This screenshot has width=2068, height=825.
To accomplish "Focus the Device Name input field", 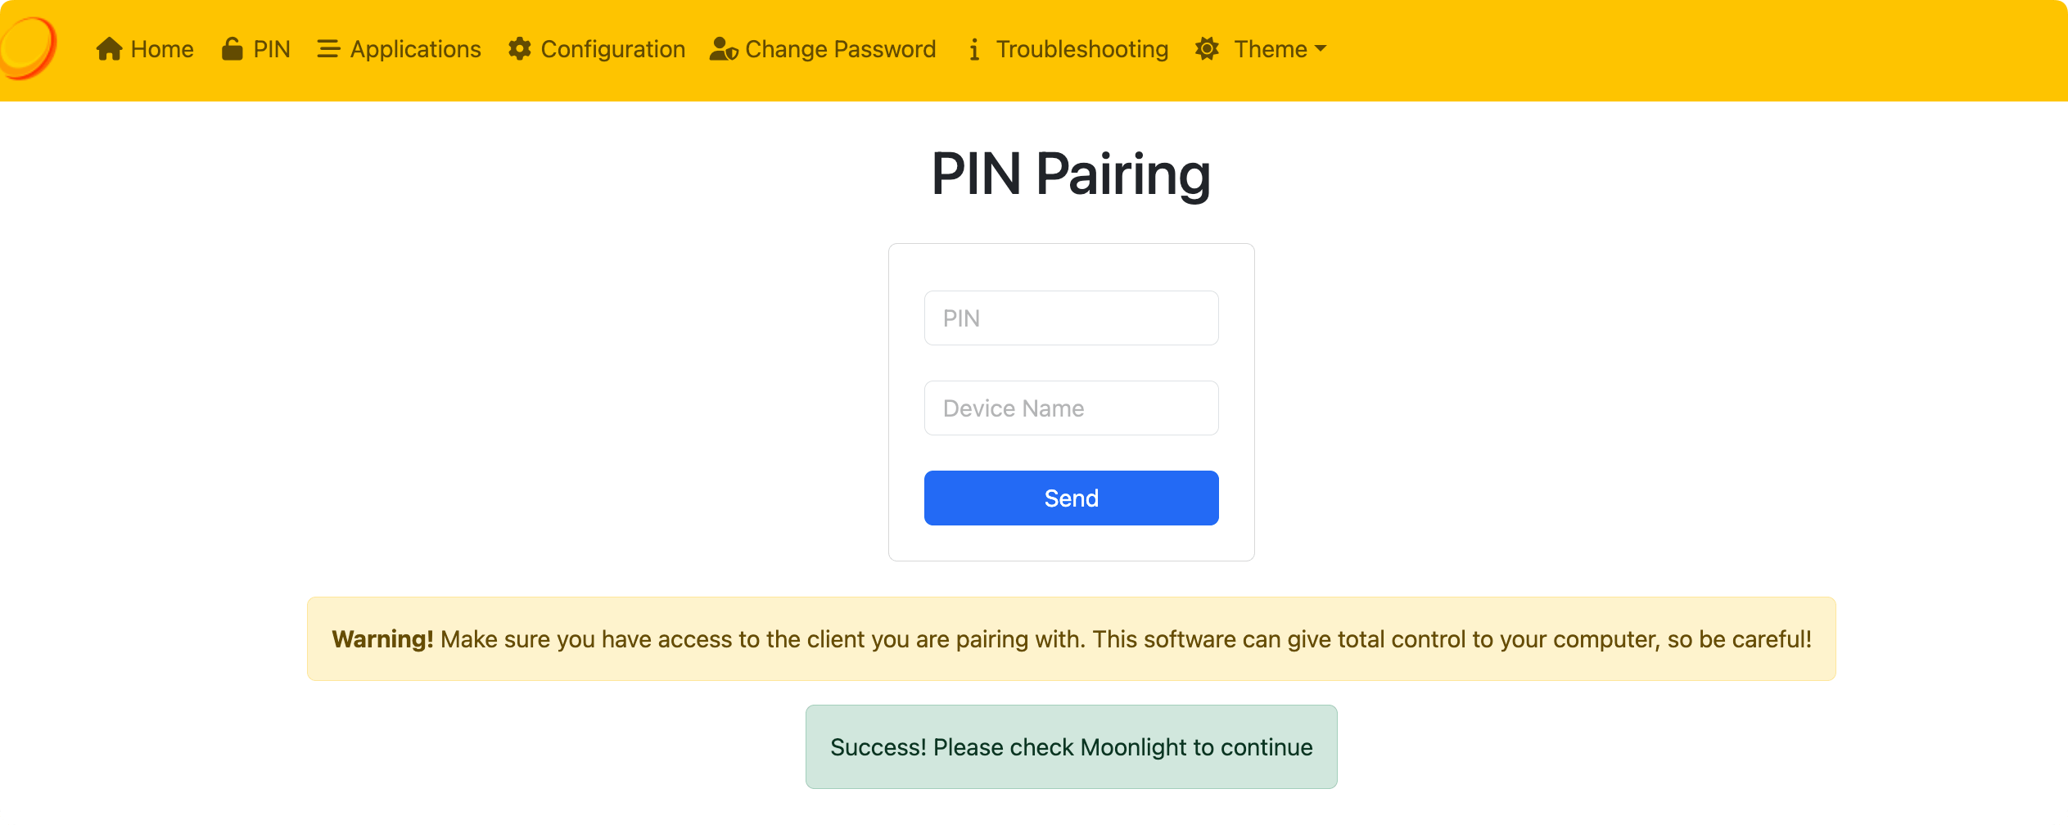I will (x=1071, y=408).
